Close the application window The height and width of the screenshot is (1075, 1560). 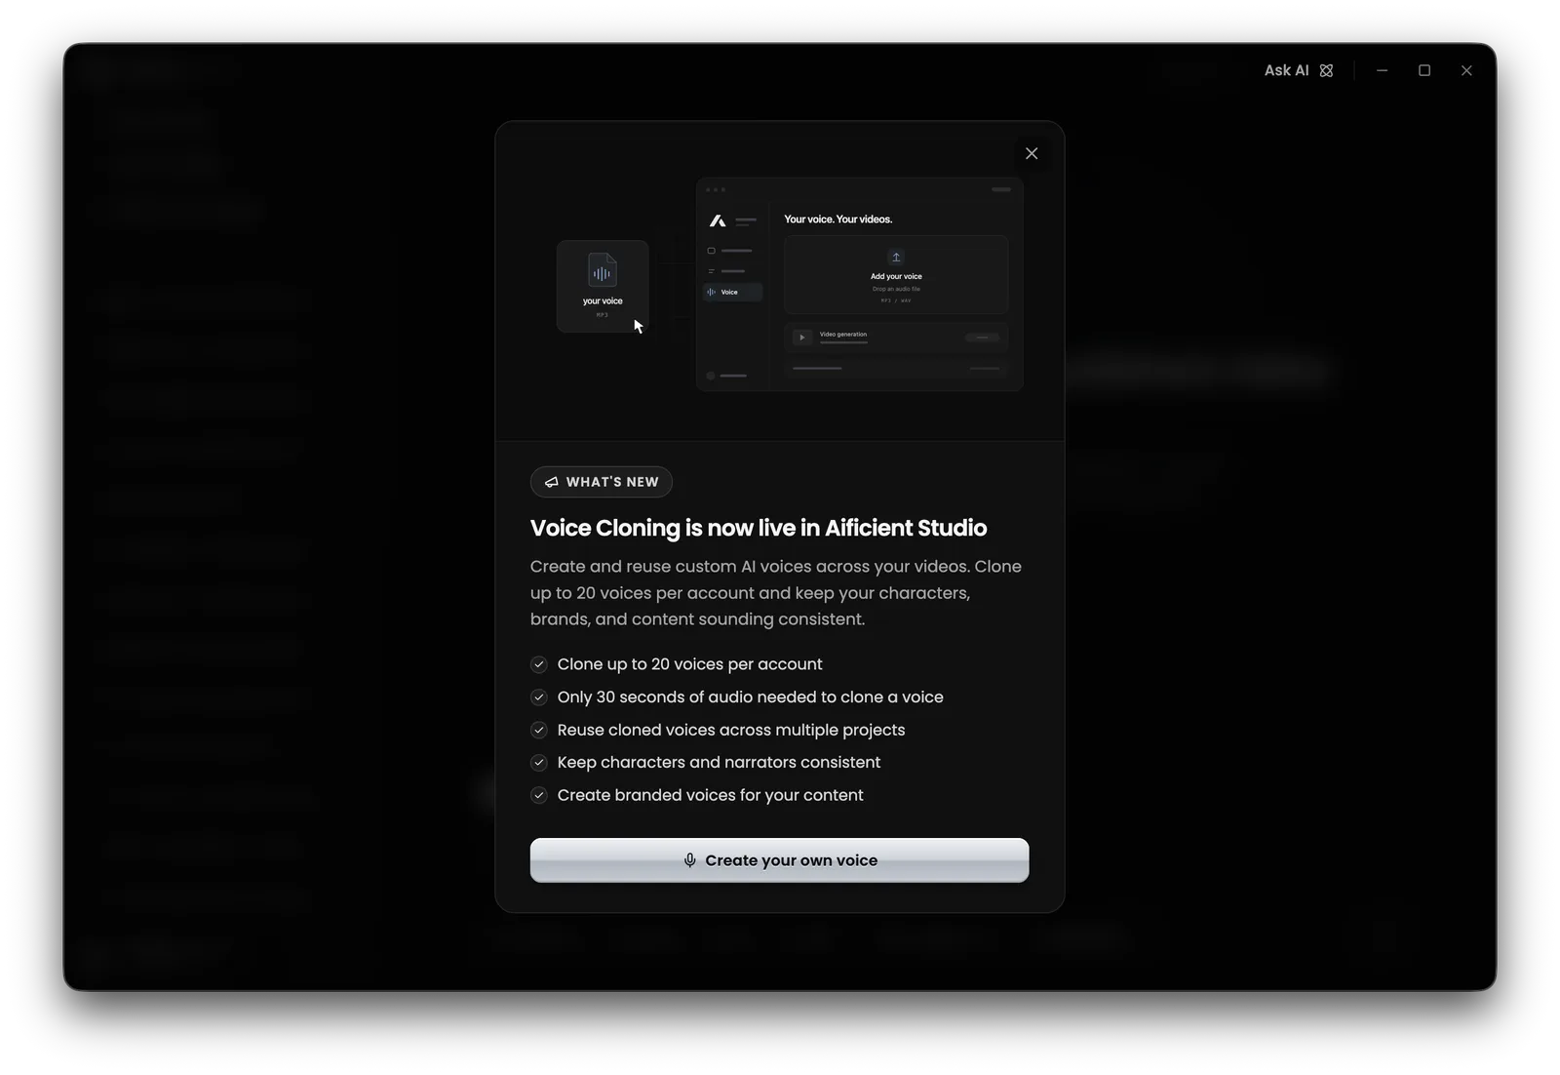coord(1466,70)
